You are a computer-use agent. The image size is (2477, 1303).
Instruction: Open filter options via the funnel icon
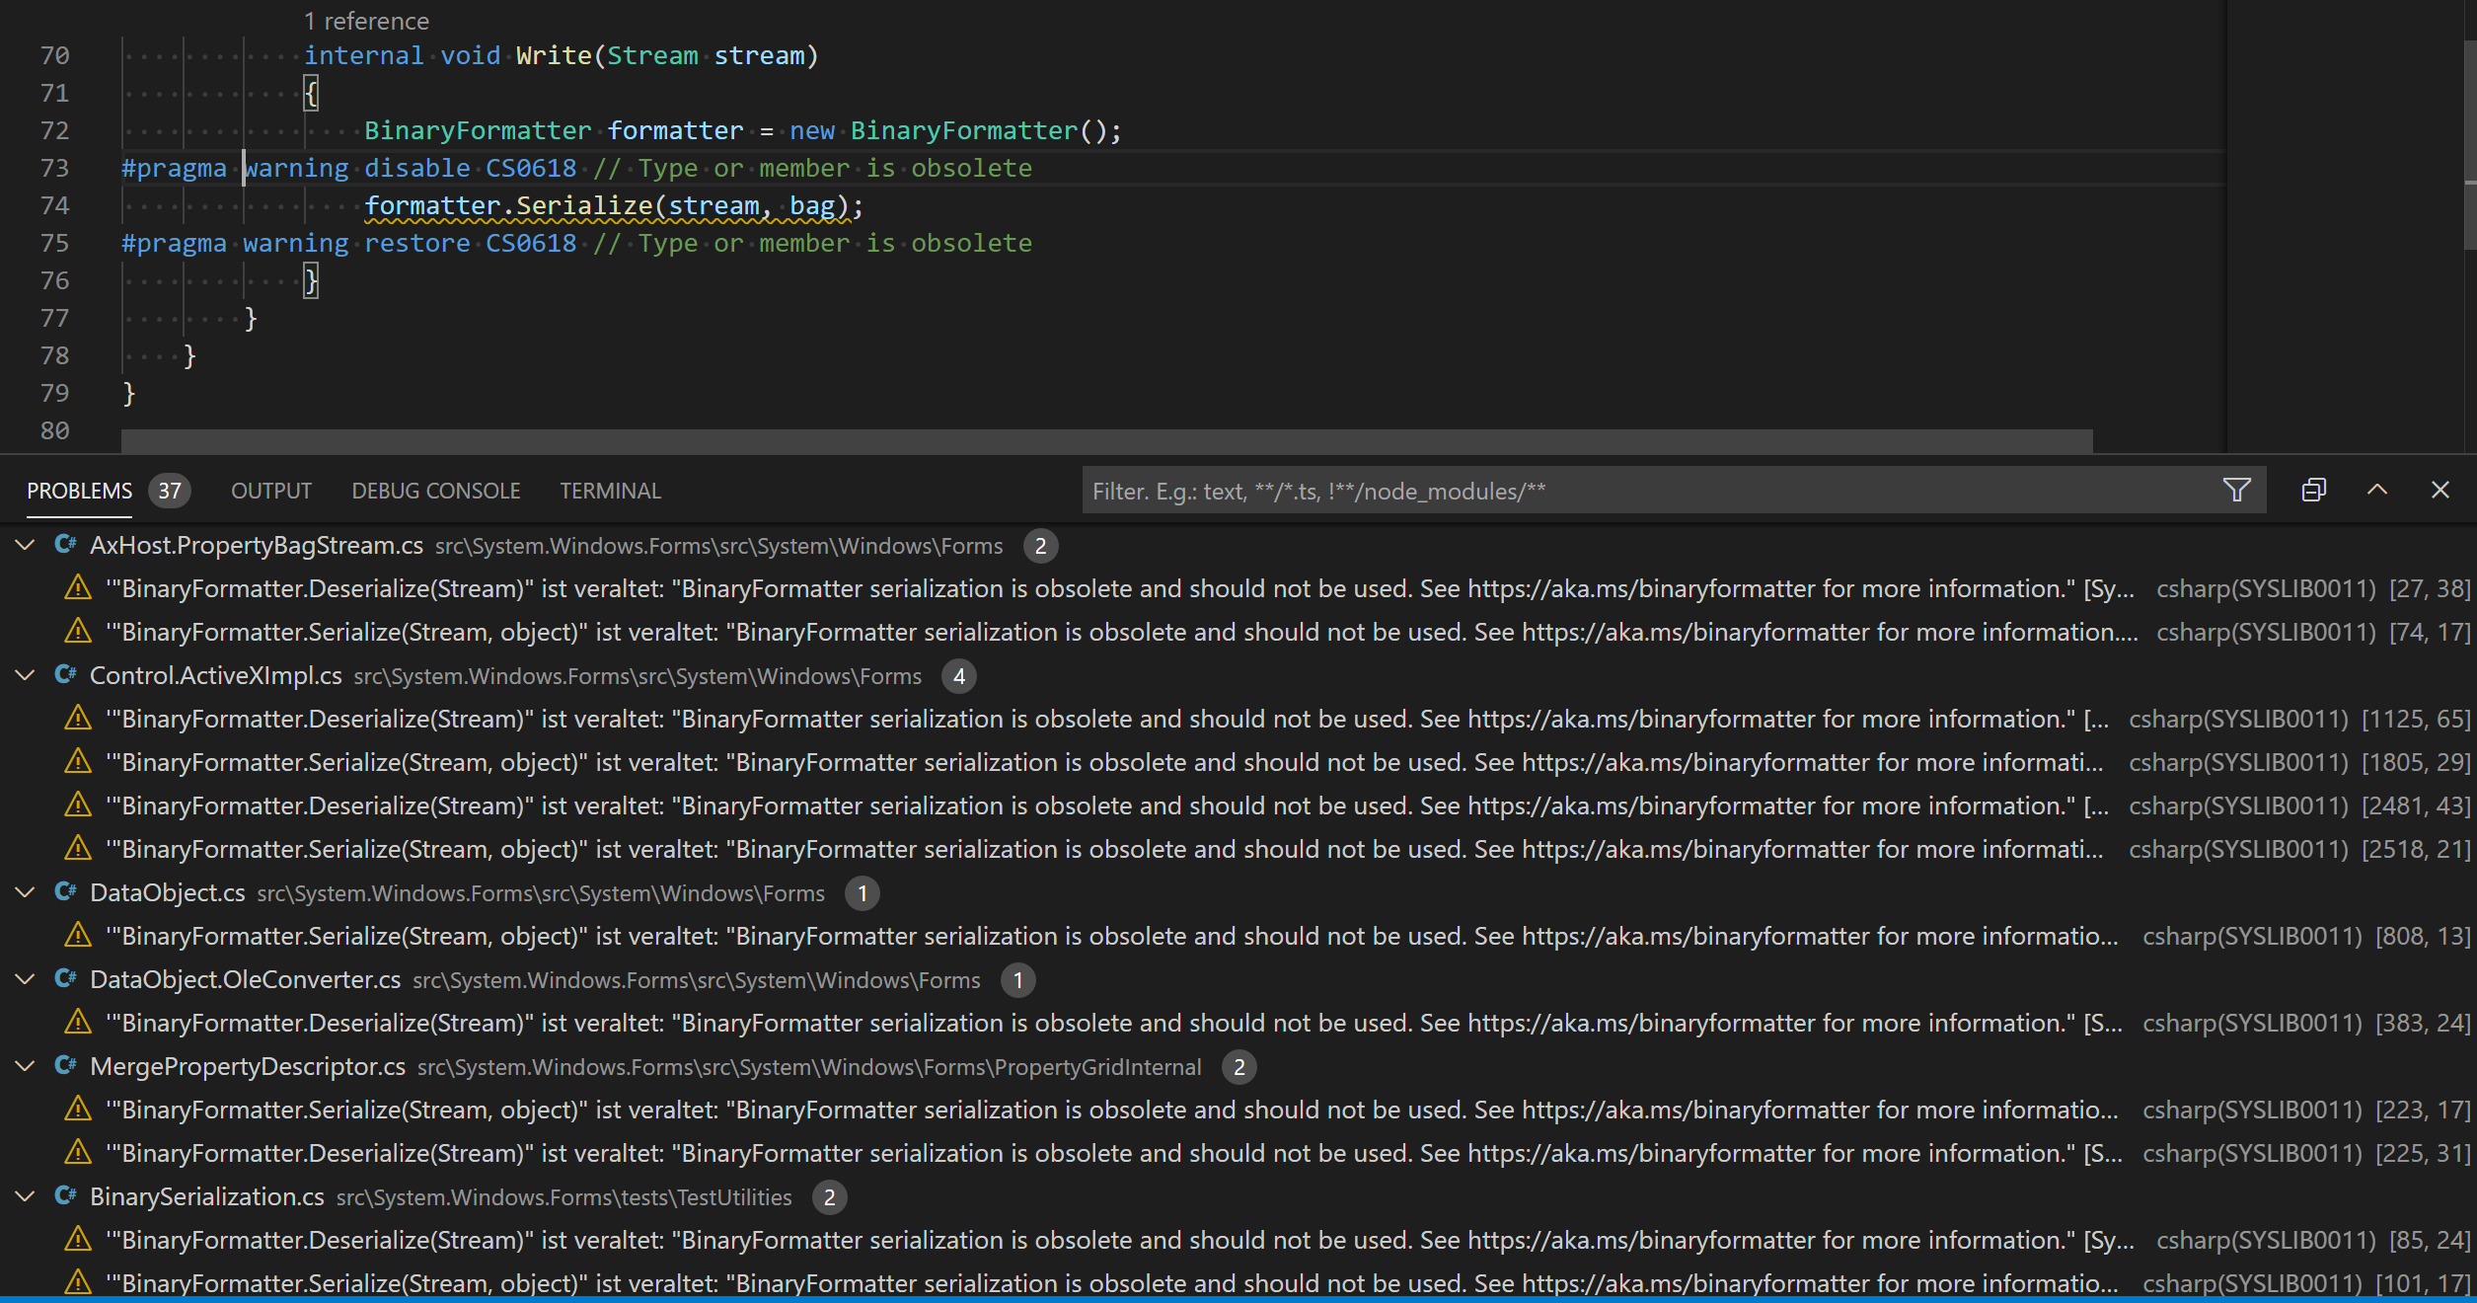(2235, 490)
